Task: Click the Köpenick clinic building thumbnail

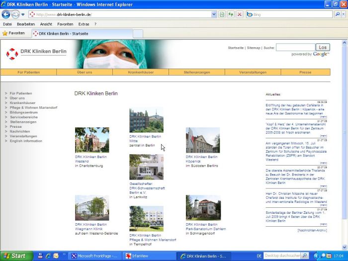Action: [203, 140]
